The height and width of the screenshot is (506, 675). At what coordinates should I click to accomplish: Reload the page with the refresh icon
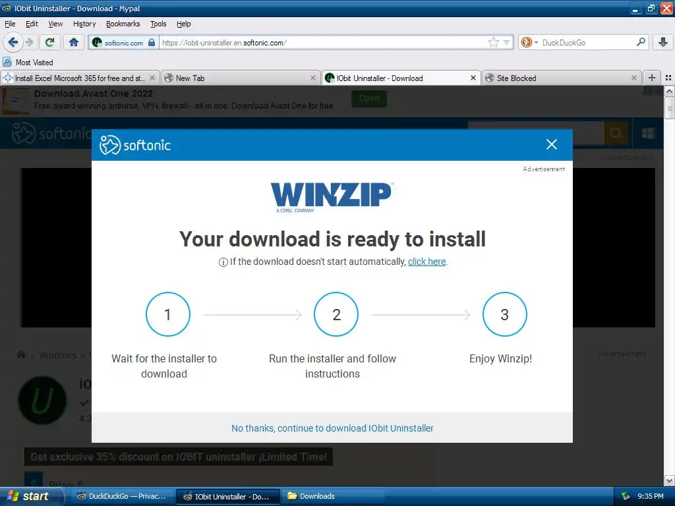pyautogui.click(x=50, y=42)
